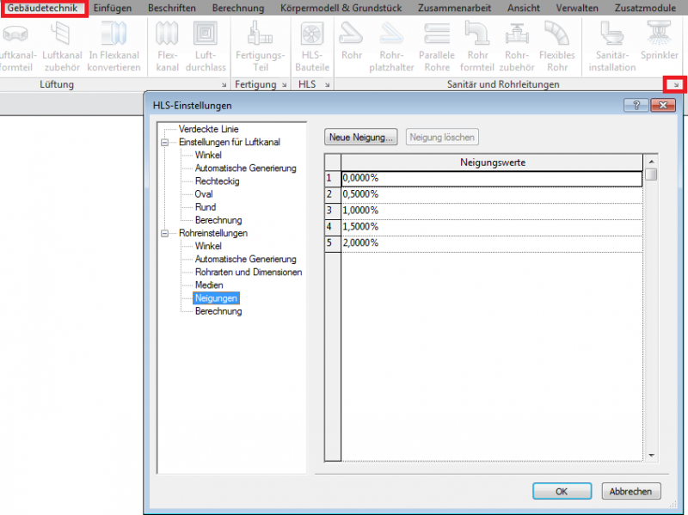Open Sanitär und Rohrleitungen panel launcher arrow
This screenshot has height=515, width=688.
click(676, 85)
